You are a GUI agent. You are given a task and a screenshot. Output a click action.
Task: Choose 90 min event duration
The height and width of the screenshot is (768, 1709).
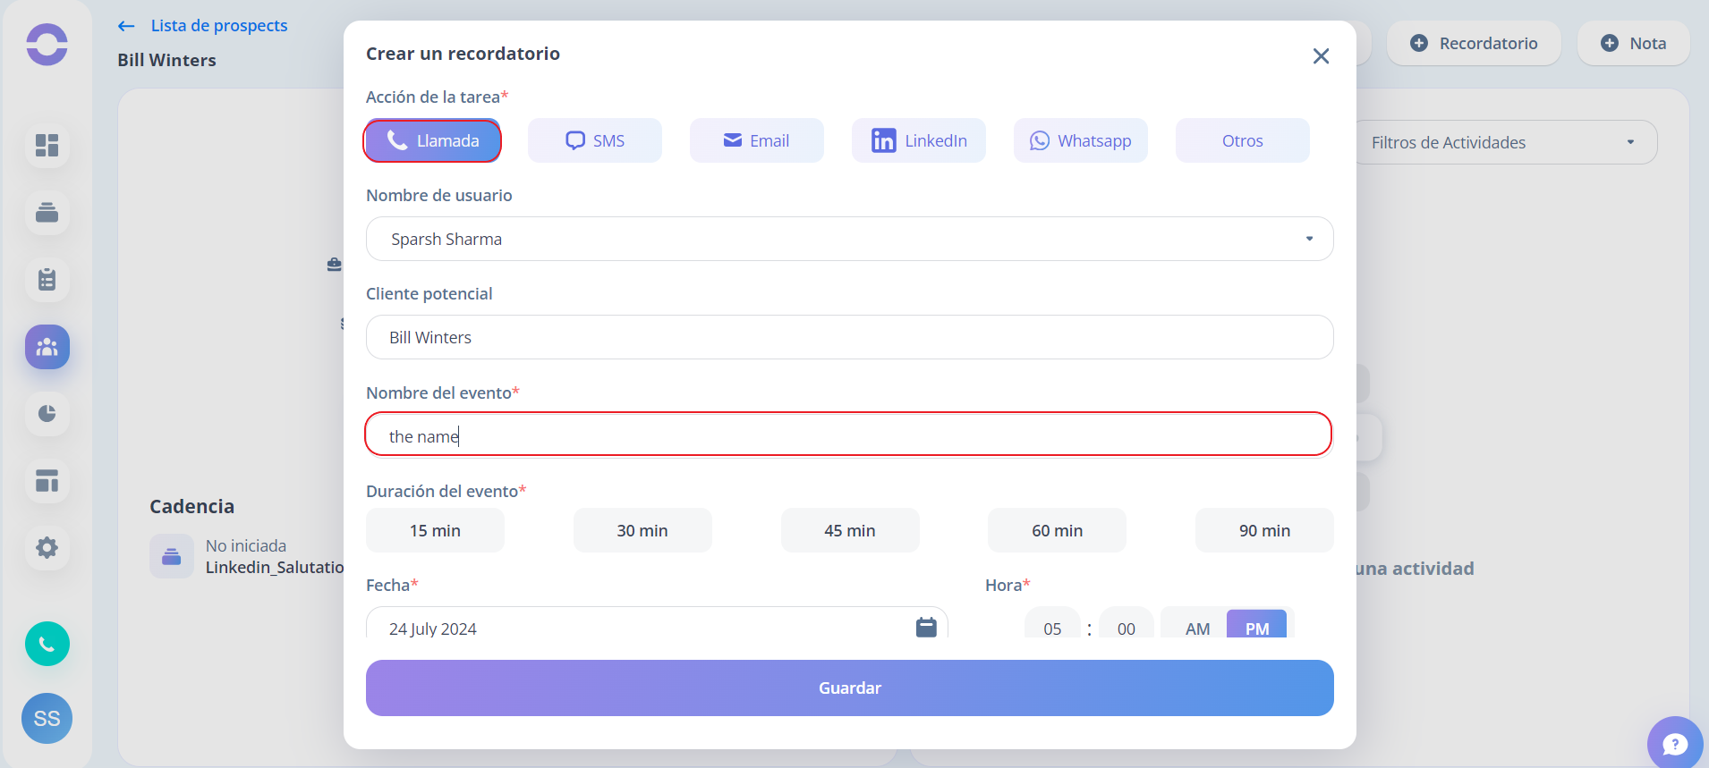tap(1265, 530)
